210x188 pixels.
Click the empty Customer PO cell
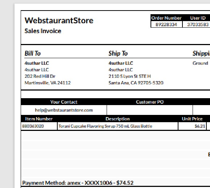click(150, 110)
